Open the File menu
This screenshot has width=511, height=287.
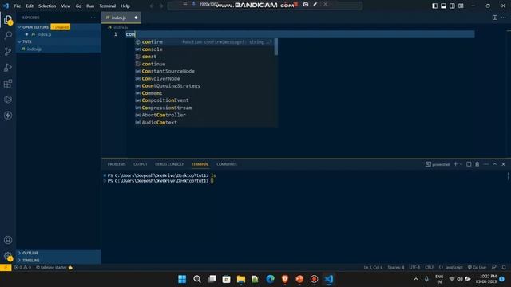18,6
